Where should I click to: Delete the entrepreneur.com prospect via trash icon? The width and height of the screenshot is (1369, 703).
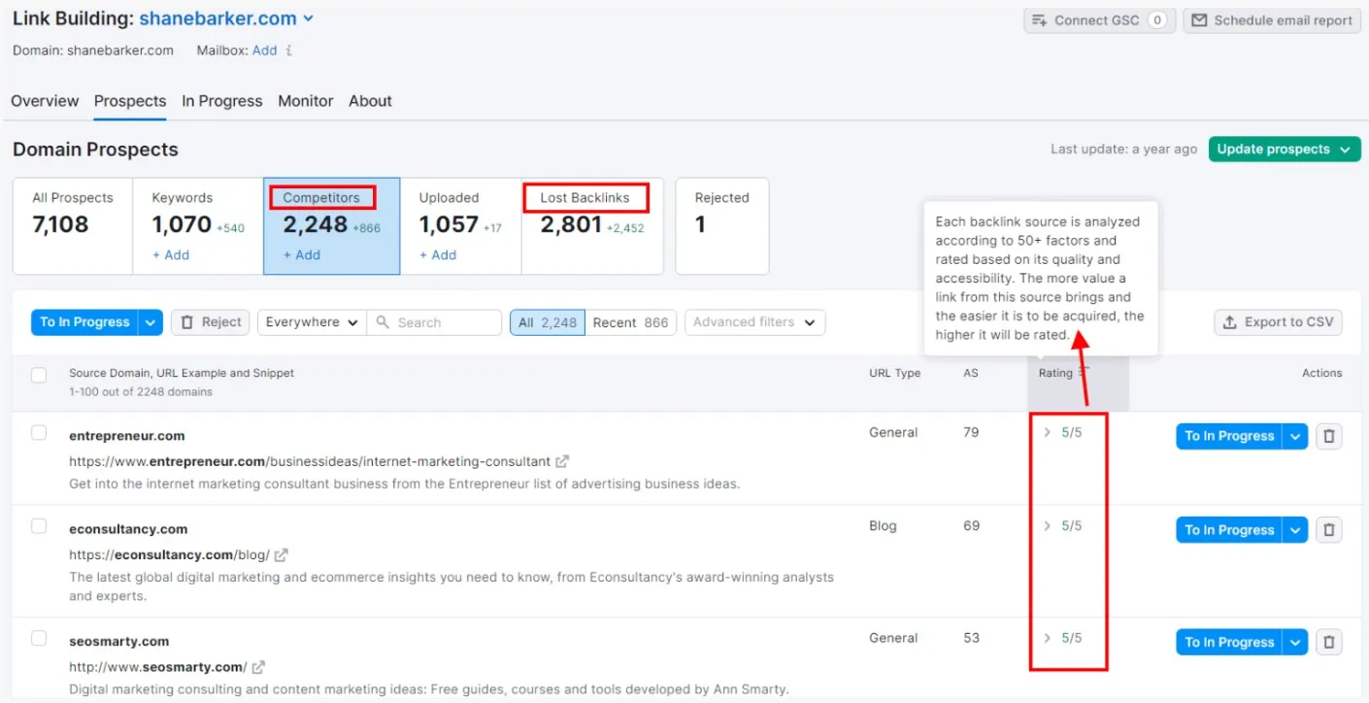(x=1329, y=436)
